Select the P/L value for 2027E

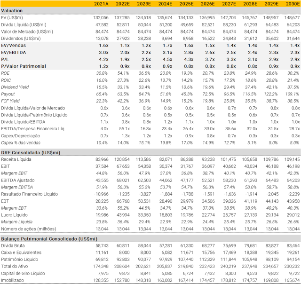[x=231, y=59]
